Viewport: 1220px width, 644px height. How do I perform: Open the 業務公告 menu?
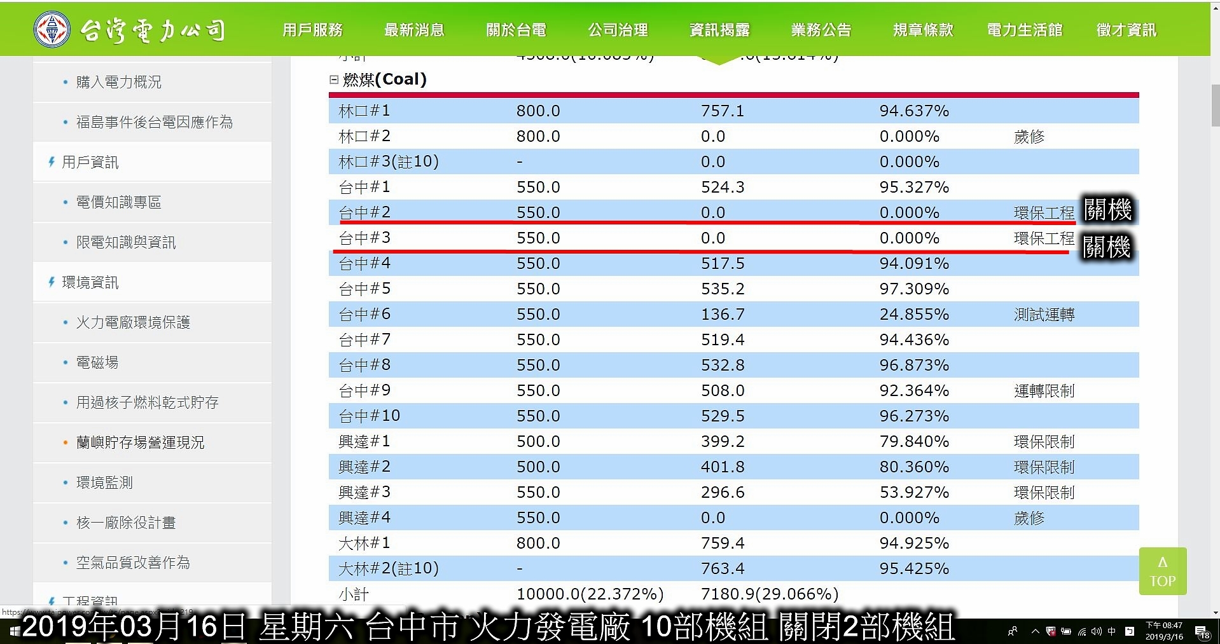pyautogui.click(x=821, y=30)
